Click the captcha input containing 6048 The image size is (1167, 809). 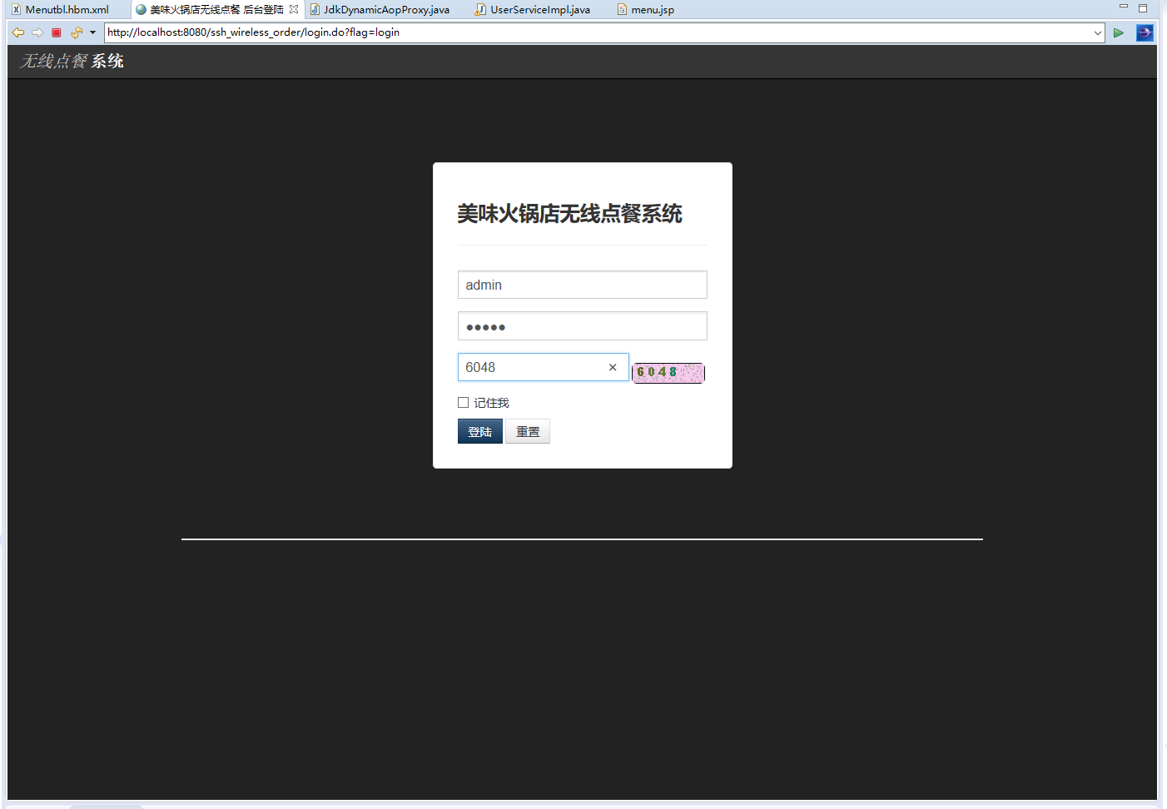pyautogui.click(x=544, y=367)
